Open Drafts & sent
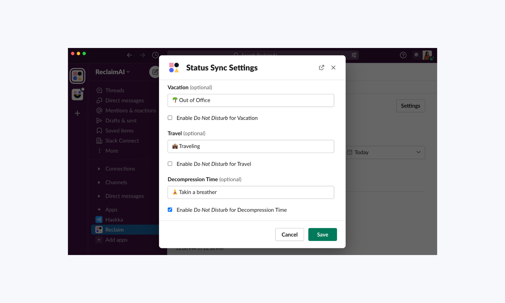 pos(121,121)
